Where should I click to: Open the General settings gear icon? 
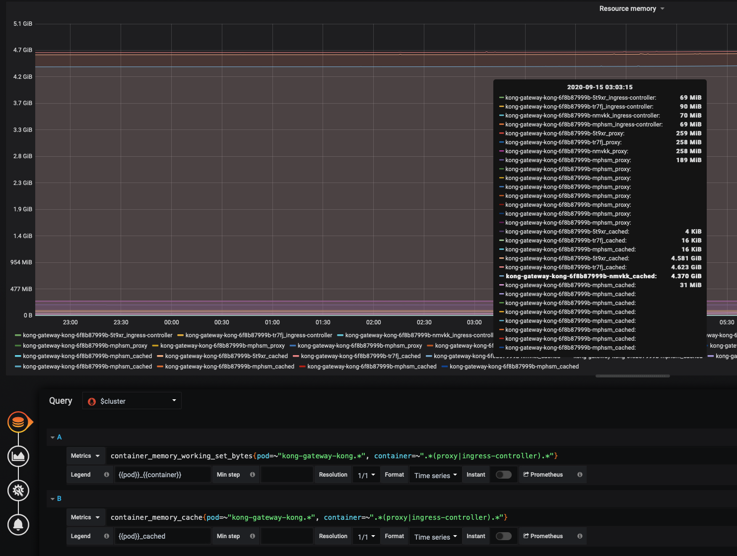(18, 491)
